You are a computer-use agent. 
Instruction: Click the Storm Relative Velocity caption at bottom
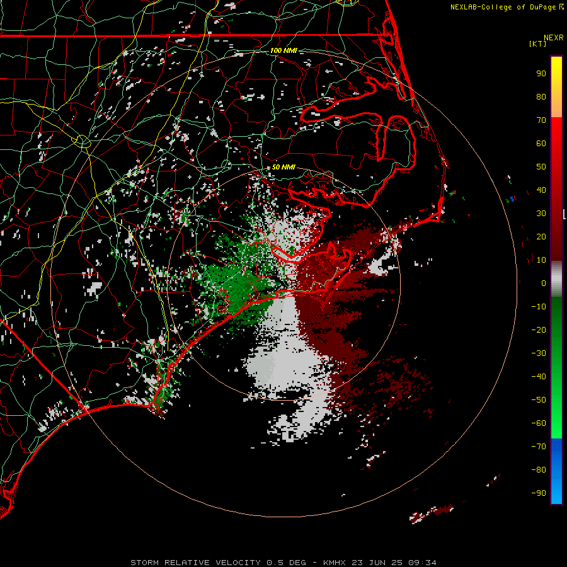283,563
